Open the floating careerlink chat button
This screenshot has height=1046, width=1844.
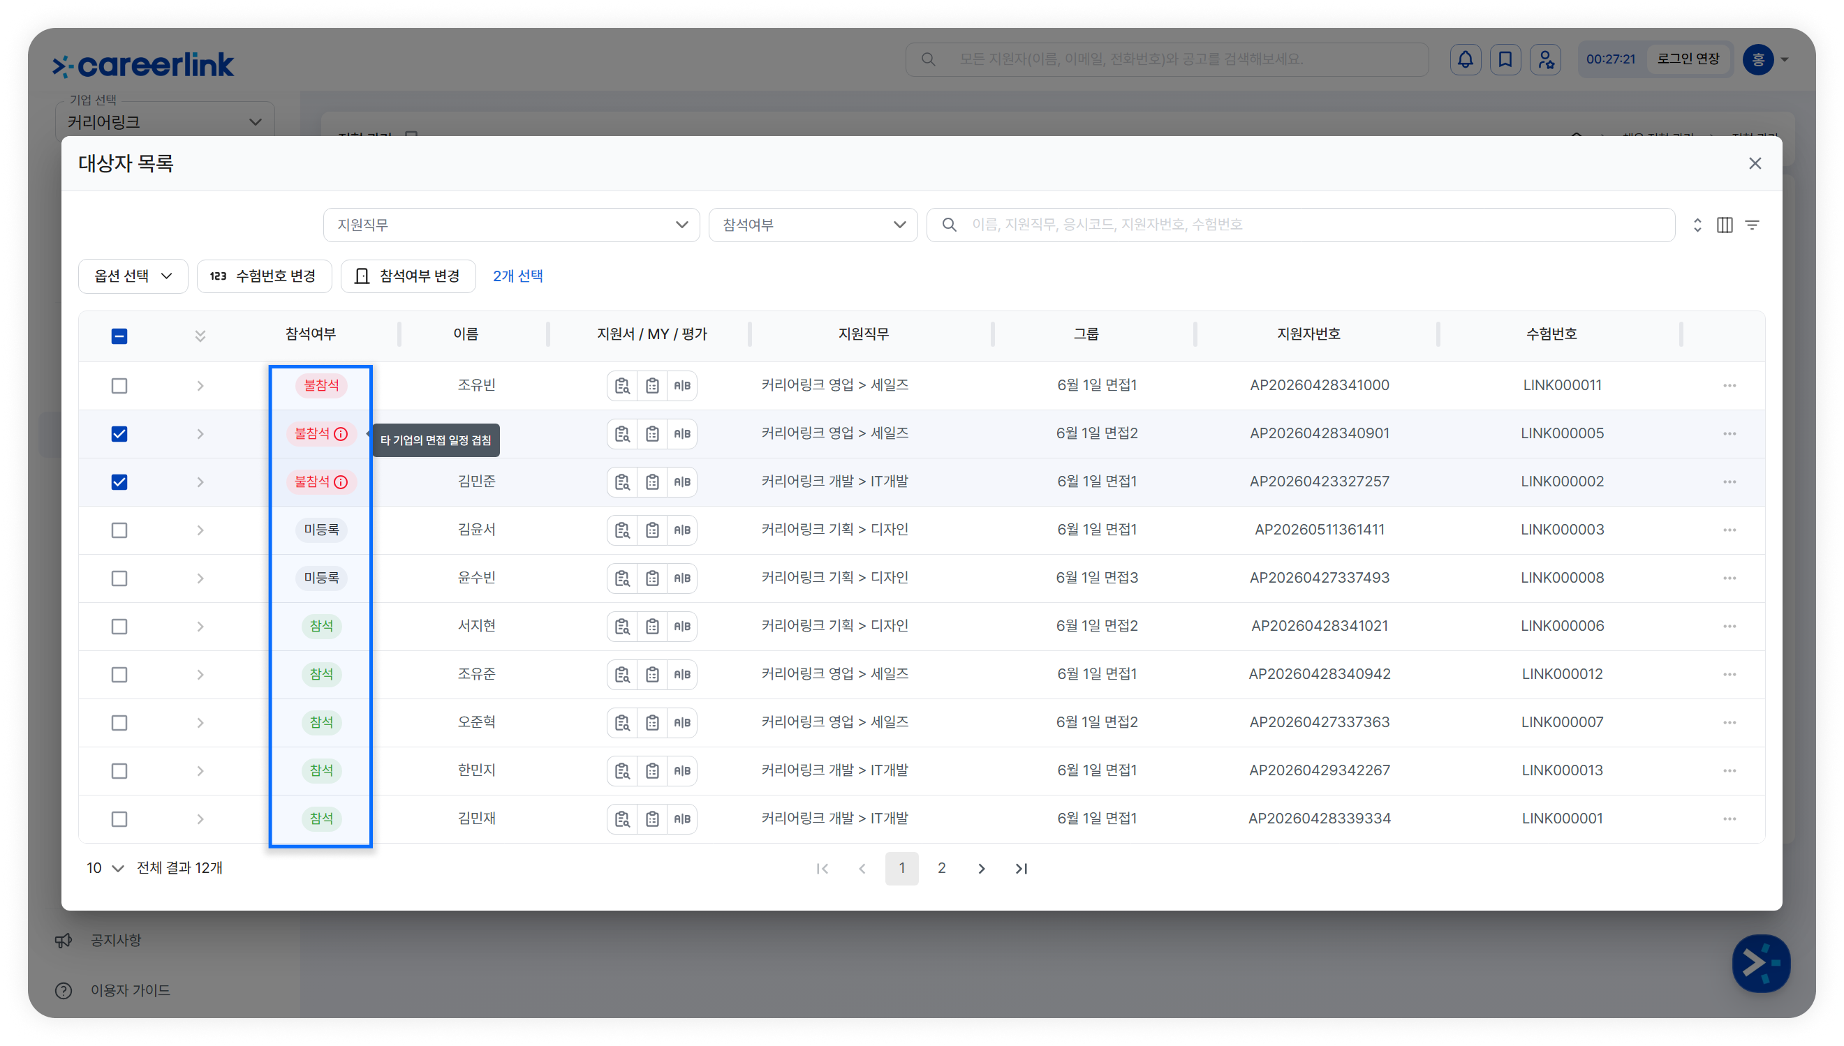[x=1760, y=963]
